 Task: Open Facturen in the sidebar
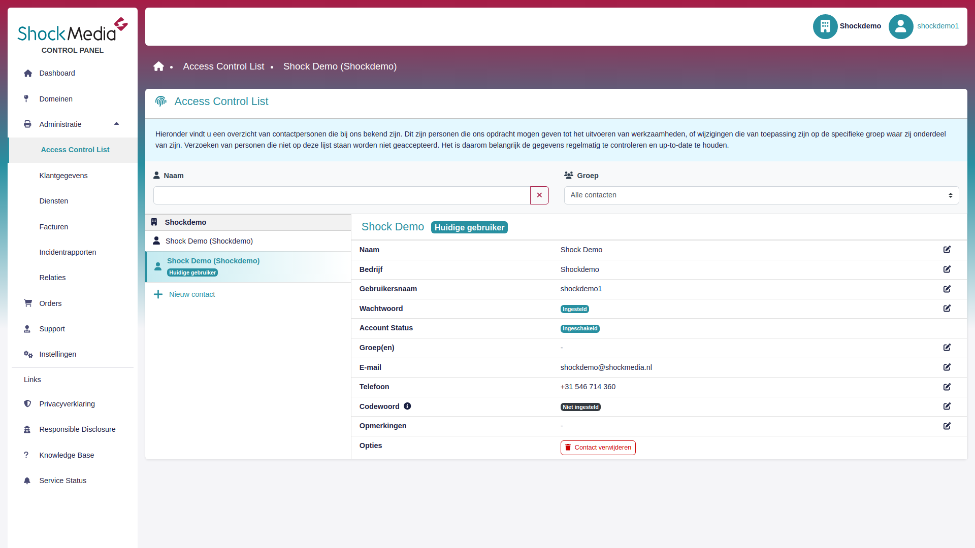tap(54, 227)
